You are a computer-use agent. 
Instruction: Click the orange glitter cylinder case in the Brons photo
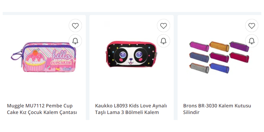tap(219, 46)
